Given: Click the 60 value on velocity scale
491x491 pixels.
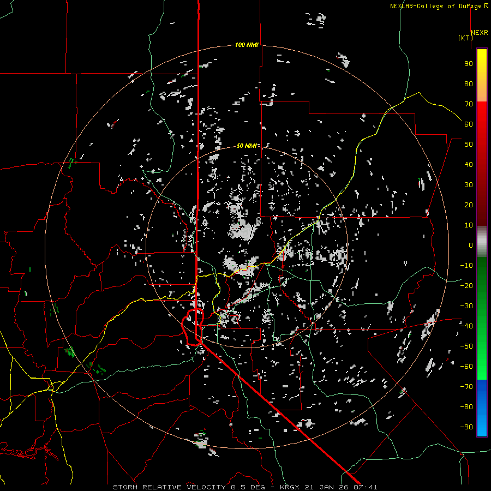Looking at the screenshot, I should 469,124.
